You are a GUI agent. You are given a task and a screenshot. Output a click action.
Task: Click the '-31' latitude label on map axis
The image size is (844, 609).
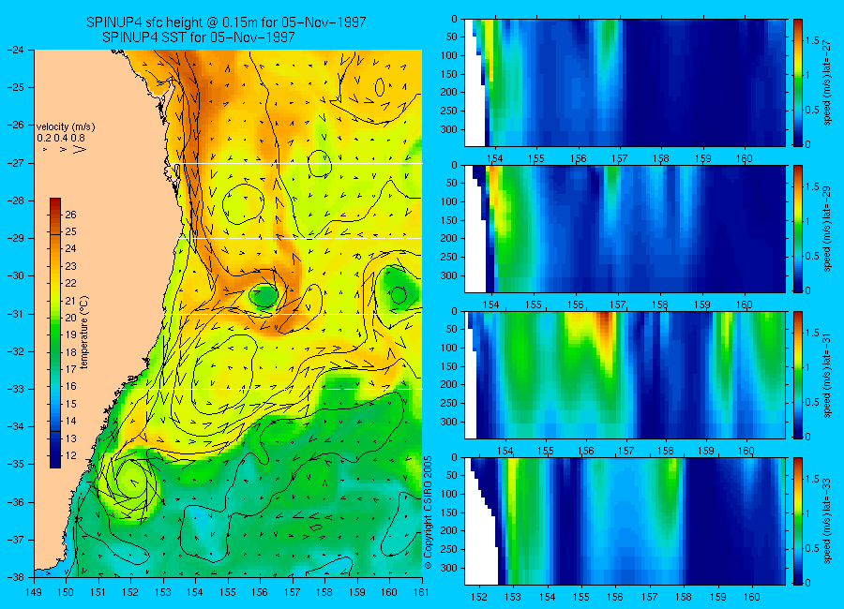point(17,314)
